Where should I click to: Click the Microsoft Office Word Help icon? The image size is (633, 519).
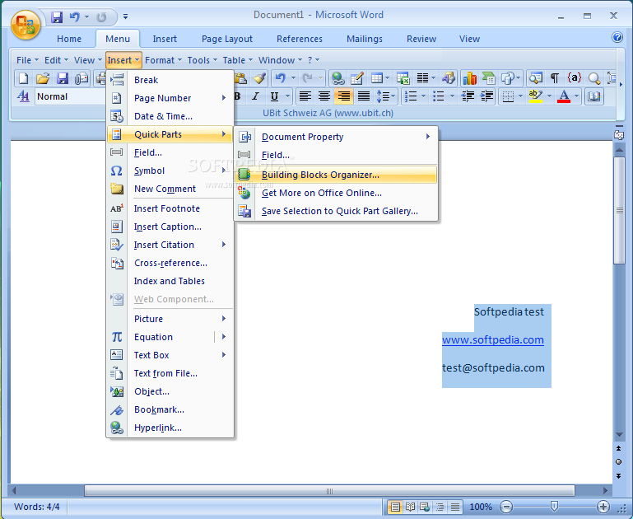pyautogui.click(x=617, y=38)
